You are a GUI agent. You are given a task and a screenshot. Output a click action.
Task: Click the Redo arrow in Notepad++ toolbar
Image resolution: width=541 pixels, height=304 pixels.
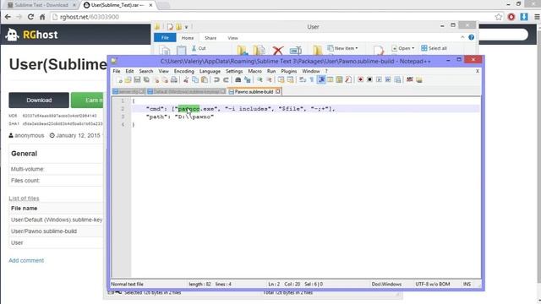pos(226,80)
